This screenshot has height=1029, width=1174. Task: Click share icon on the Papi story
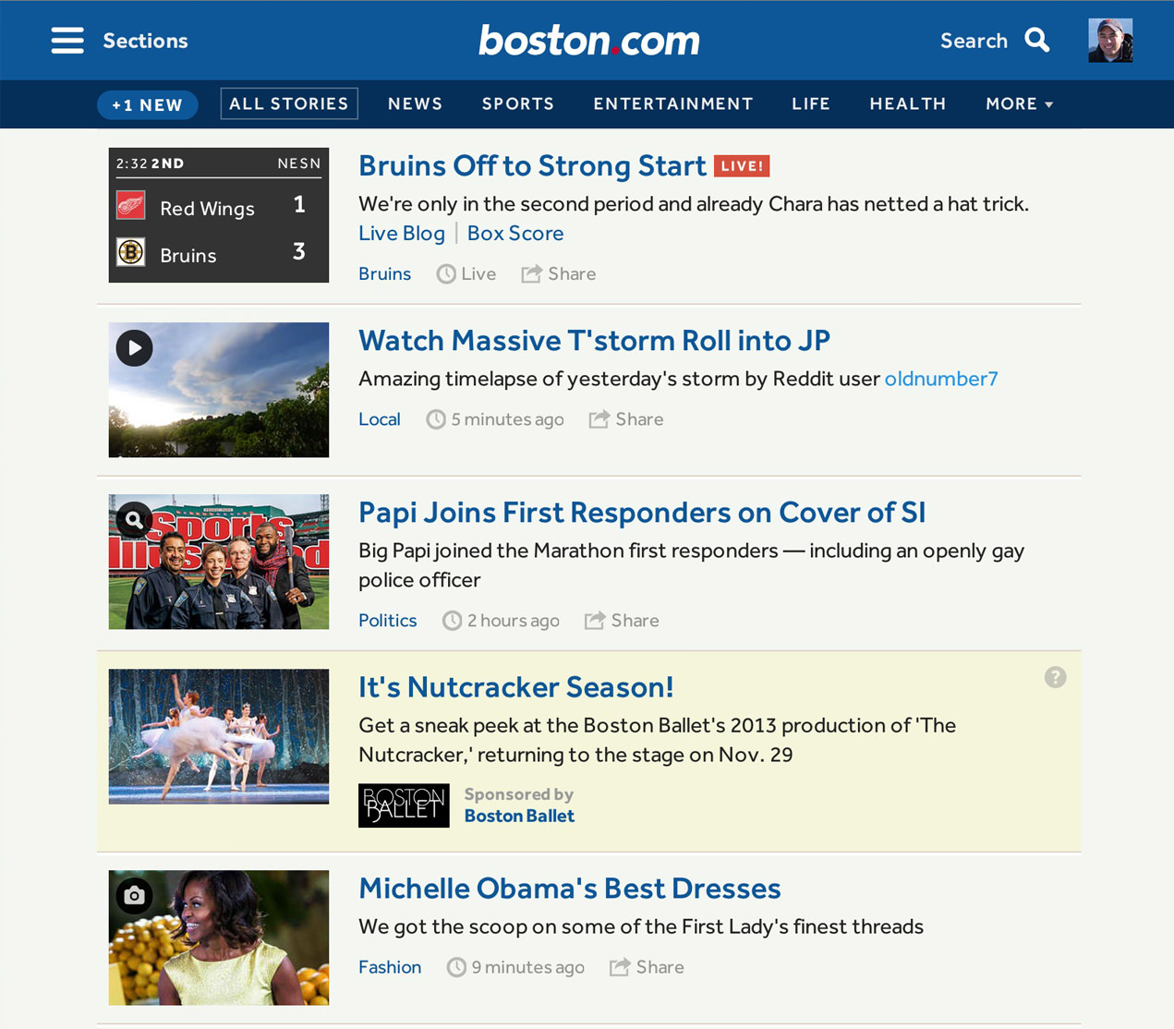click(595, 621)
